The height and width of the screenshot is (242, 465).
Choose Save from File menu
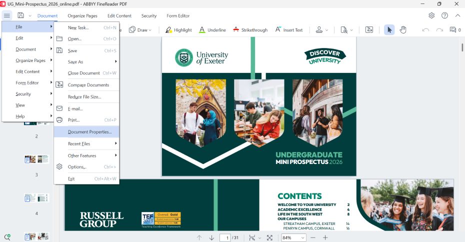click(86, 50)
